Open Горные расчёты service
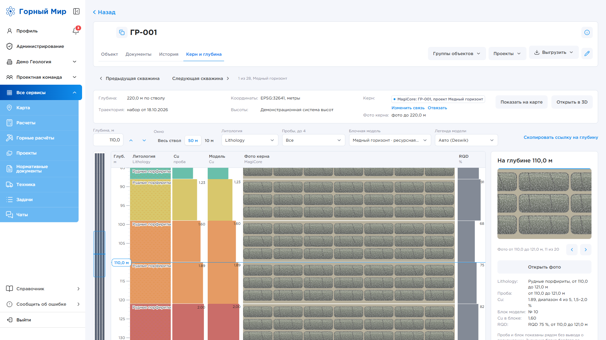Viewport: 606px width, 340px height. point(39,138)
